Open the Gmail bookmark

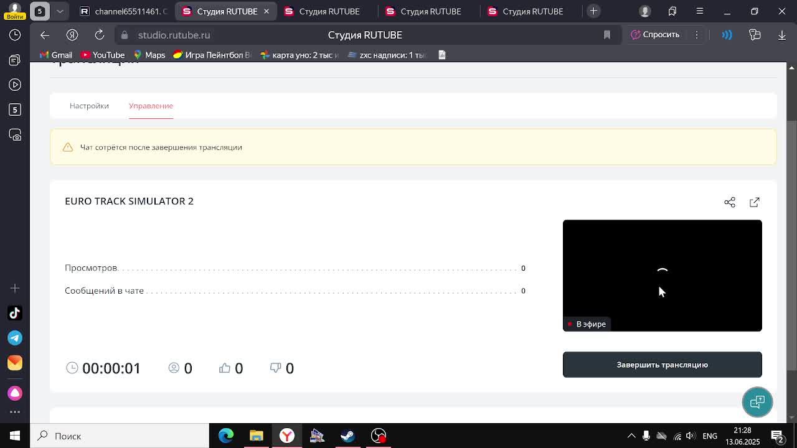[x=56, y=55]
